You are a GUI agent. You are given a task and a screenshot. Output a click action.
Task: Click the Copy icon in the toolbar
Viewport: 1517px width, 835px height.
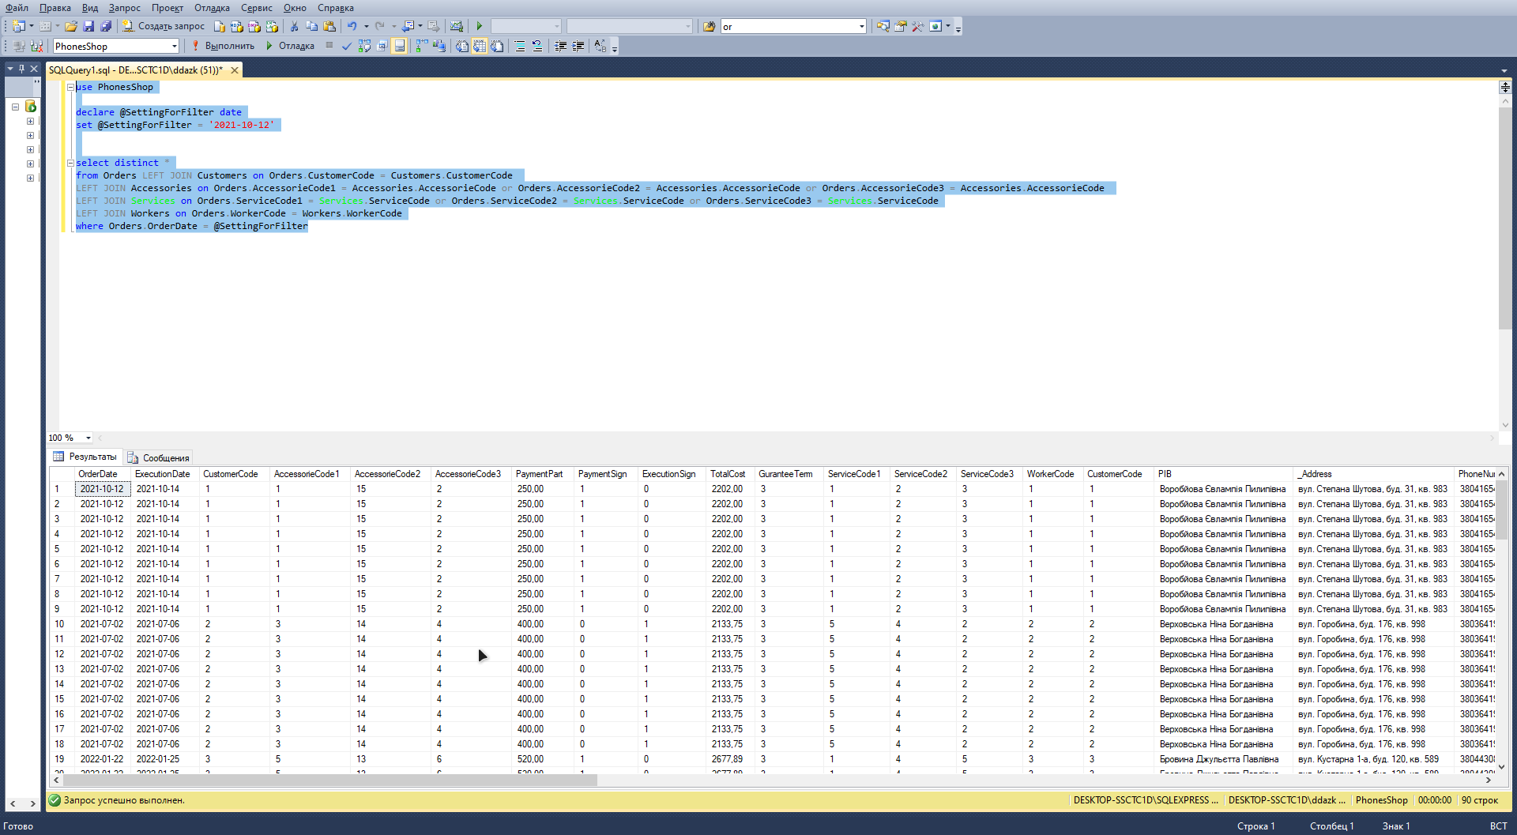click(x=311, y=26)
